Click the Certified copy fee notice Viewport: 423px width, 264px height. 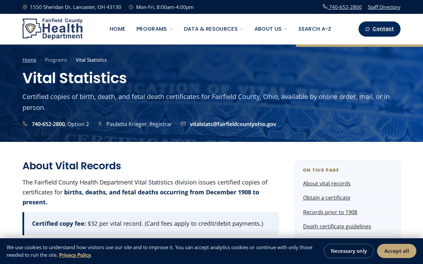tap(151, 224)
